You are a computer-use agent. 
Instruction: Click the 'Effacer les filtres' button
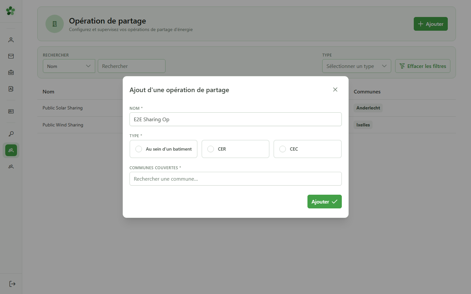pos(423,66)
